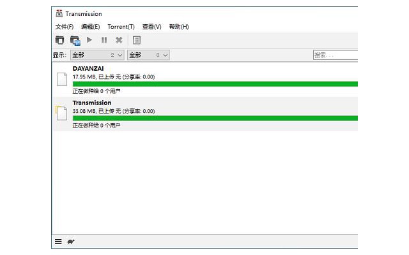The image size is (409, 255).
Task: Focus the 搜索 search field
Action: pyautogui.click(x=336, y=55)
